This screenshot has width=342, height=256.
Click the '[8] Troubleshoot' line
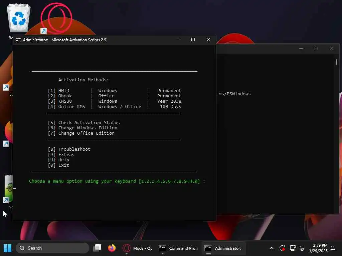coord(69,149)
